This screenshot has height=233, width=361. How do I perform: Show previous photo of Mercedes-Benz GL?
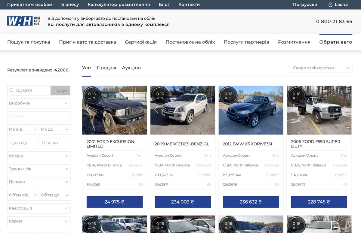[156, 110]
